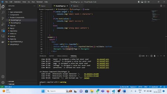
Task: Open setupTests.js file
Action: [14, 44]
